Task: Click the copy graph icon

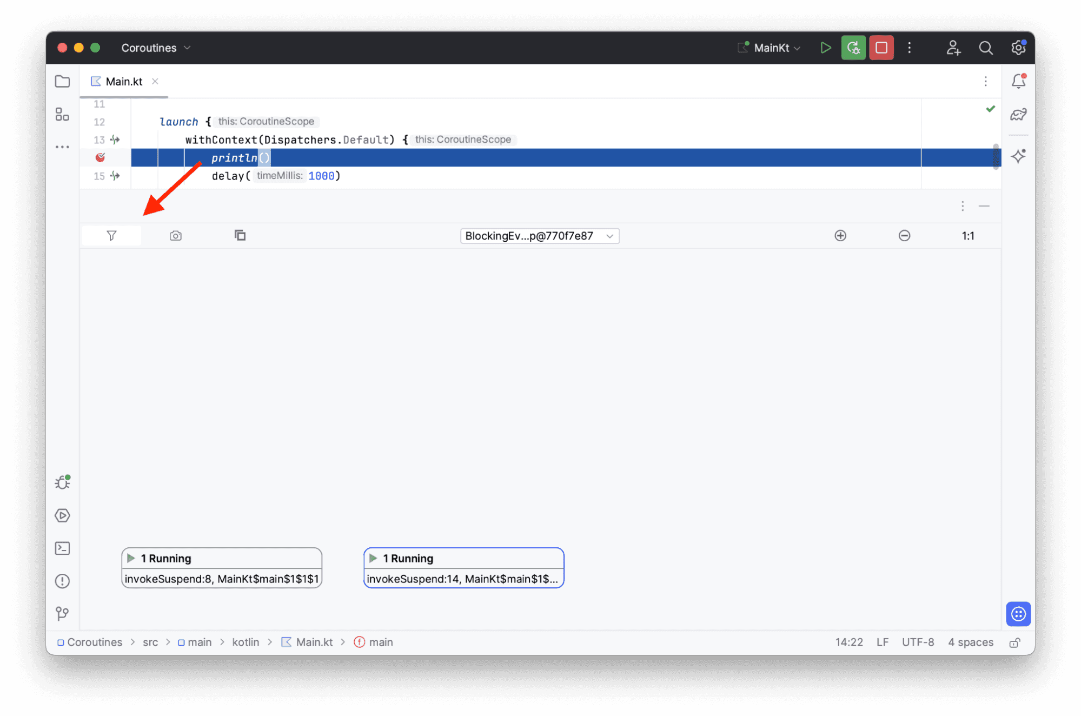Action: click(240, 235)
